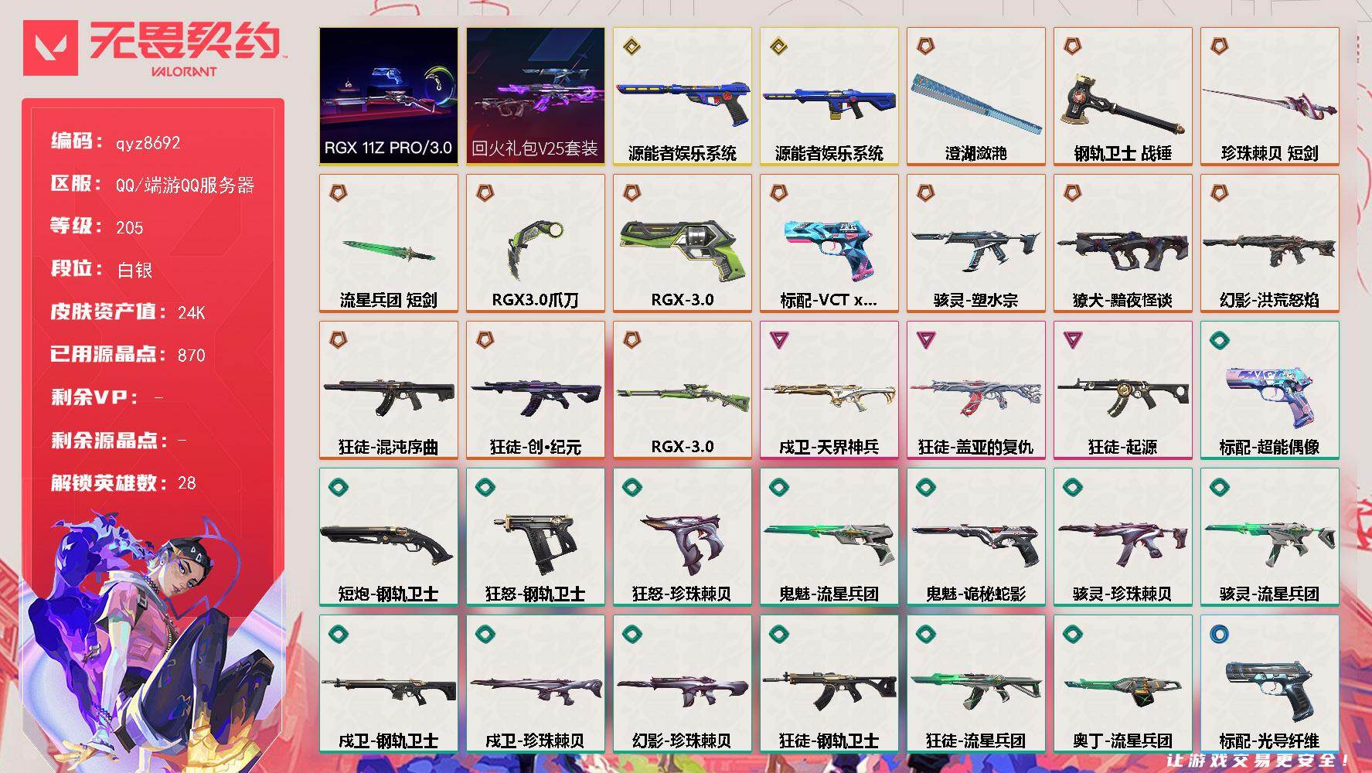Click the green tier icon on 短炮-钢轨卫士

[x=338, y=486]
